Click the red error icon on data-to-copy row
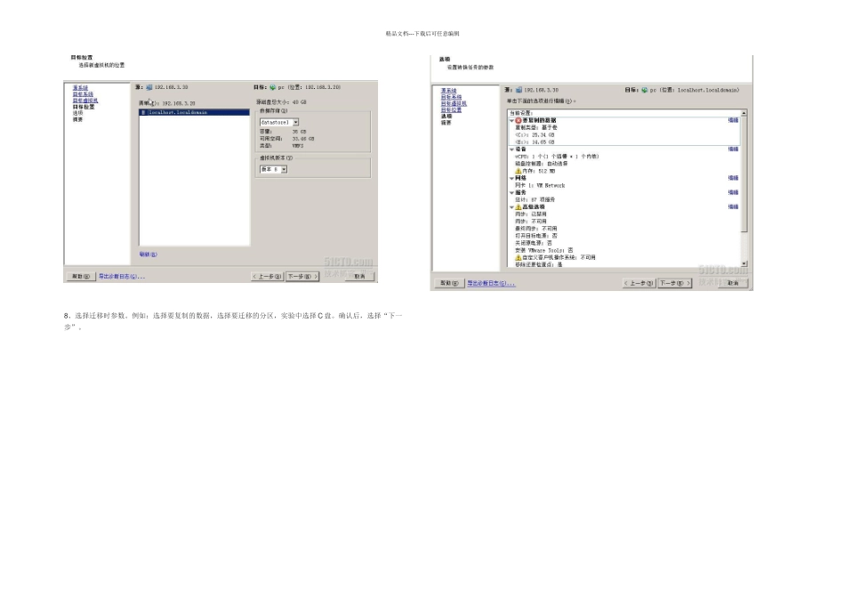The height and width of the screenshot is (598, 845). coord(519,121)
